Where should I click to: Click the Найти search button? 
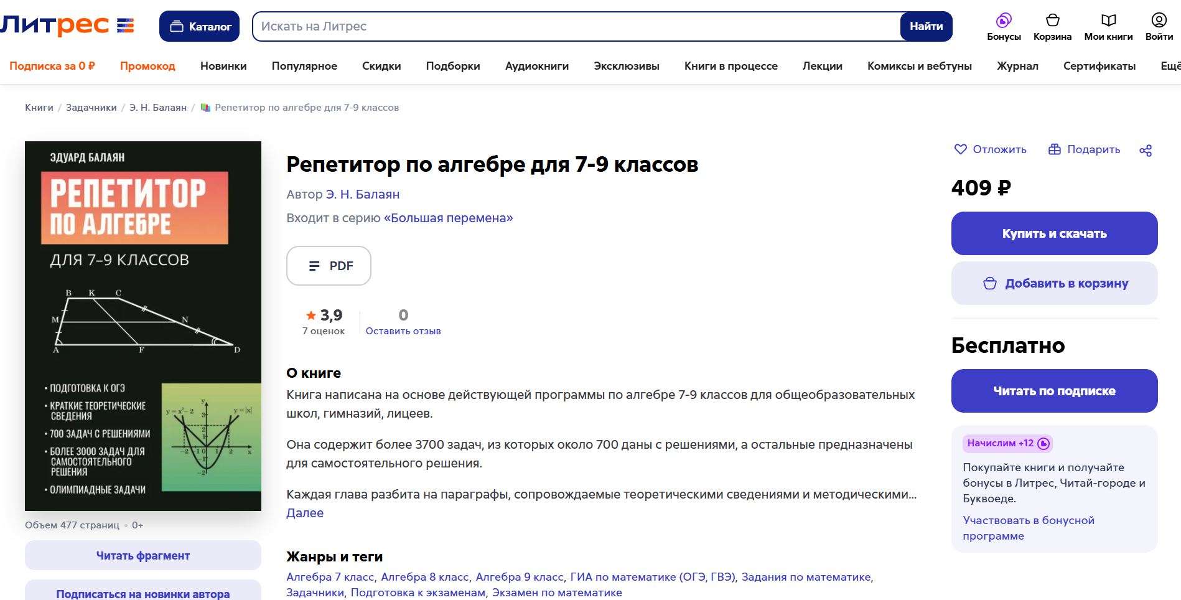pyautogui.click(x=926, y=26)
